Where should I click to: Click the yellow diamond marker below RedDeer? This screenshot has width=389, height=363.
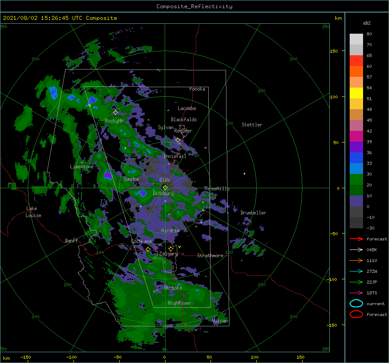(178, 140)
